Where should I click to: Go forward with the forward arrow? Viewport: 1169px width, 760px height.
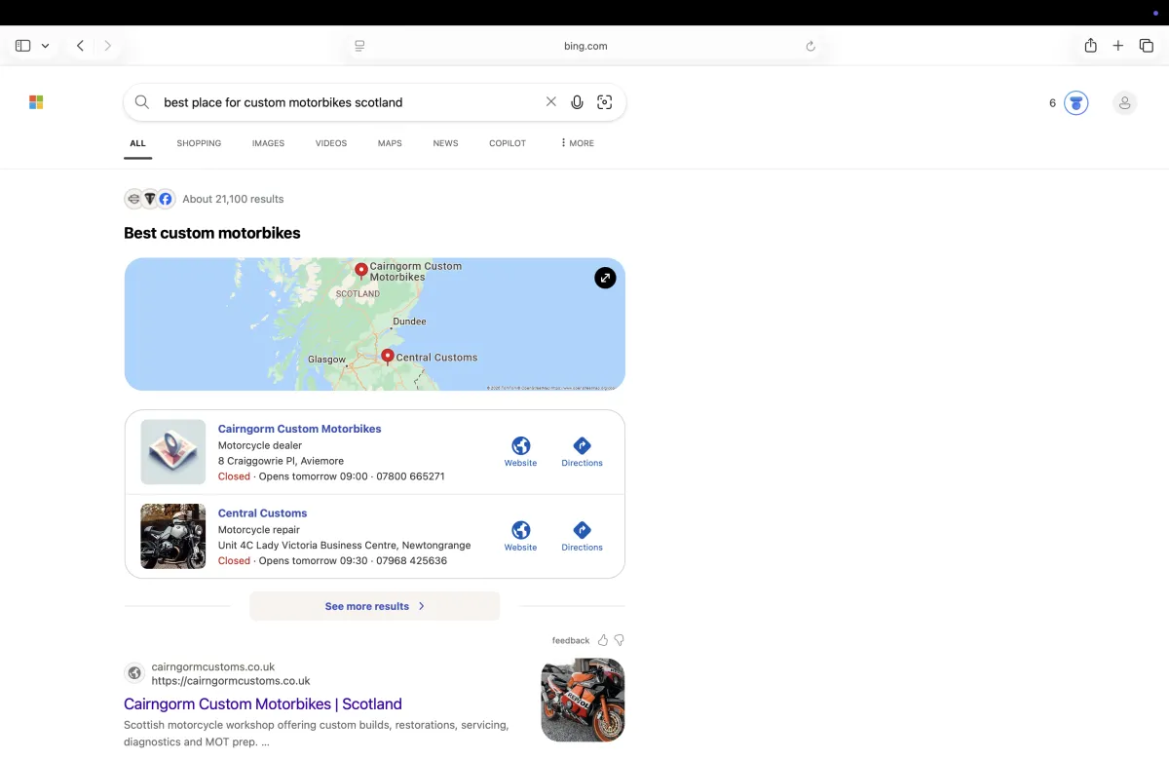click(x=107, y=46)
